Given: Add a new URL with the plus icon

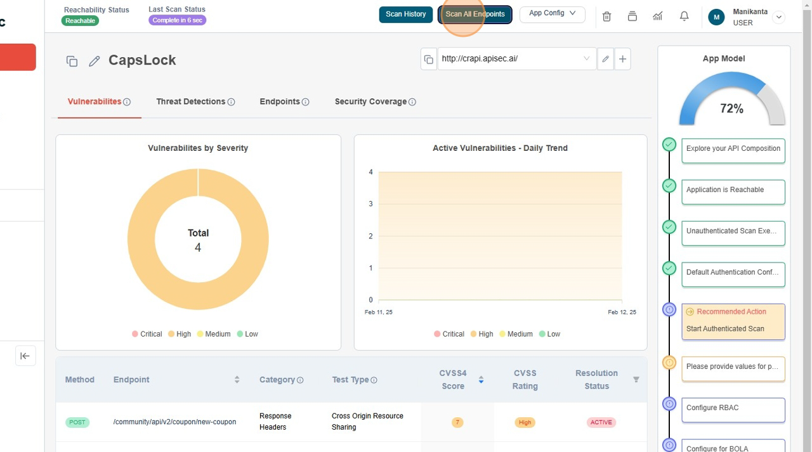Looking at the screenshot, I should pyautogui.click(x=623, y=58).
